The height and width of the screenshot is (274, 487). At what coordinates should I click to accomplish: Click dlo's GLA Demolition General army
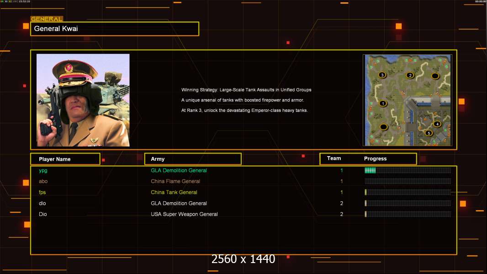click(x=179, y=203)
